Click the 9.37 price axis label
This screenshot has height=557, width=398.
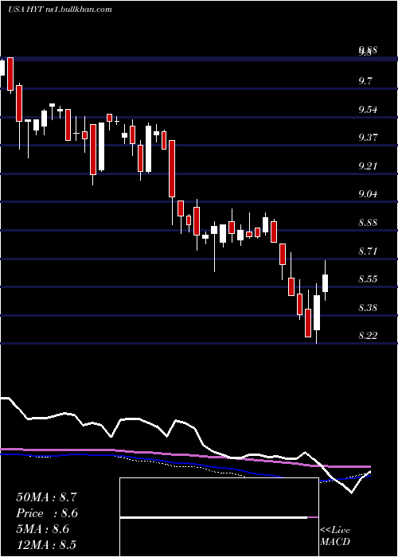click(368, 138)
